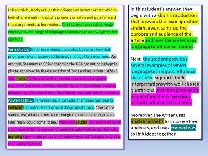Click grey 'standards (or lack thereof)' line

point(61,115)
